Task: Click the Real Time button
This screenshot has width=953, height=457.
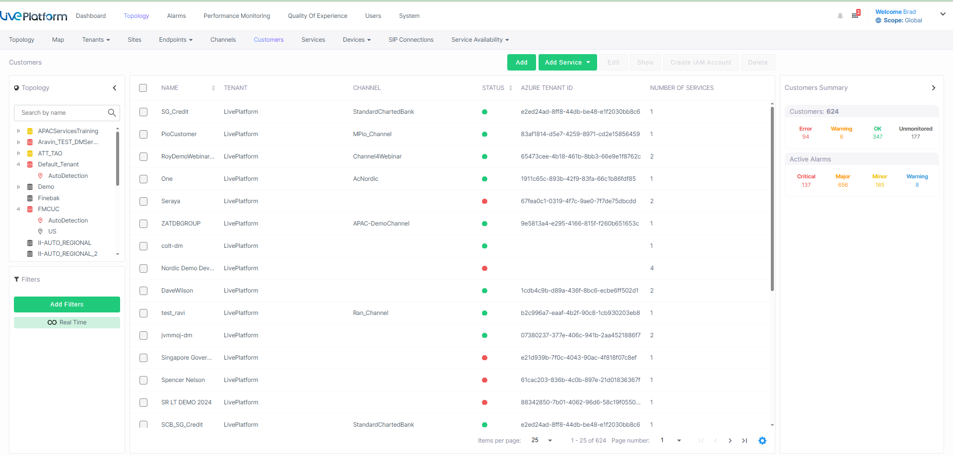Action: click(x=67, y=322)
